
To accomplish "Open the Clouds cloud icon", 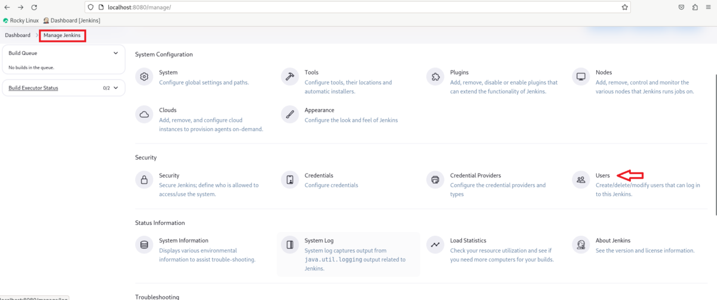I will (x=144, y=115).
